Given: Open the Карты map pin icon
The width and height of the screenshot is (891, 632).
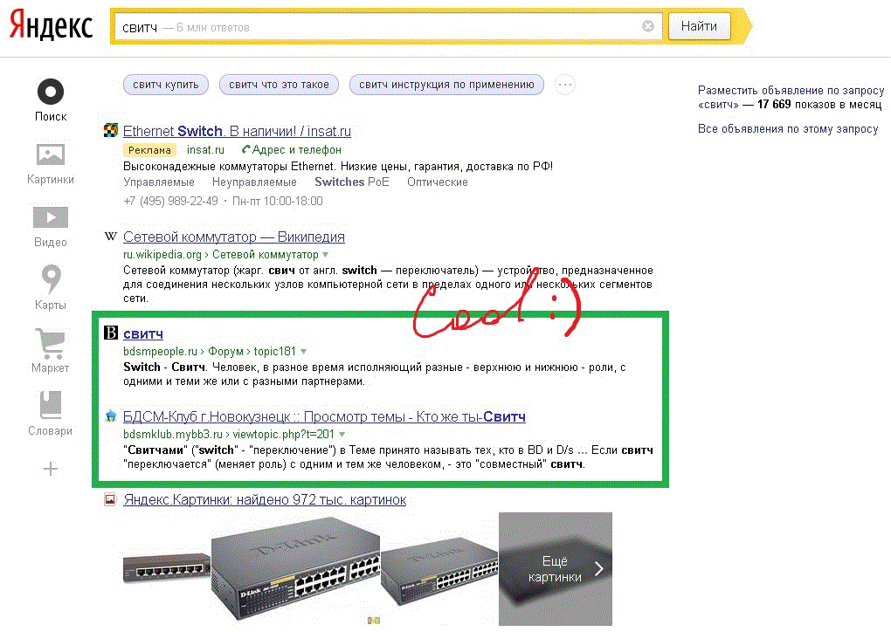Looking at the screenshot, I should (51, 279).
